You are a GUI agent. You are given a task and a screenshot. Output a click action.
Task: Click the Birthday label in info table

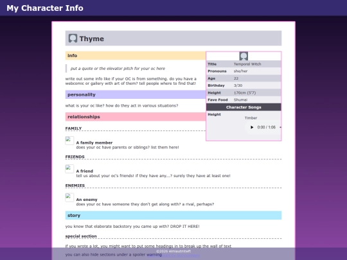click(x=216, y=85)
